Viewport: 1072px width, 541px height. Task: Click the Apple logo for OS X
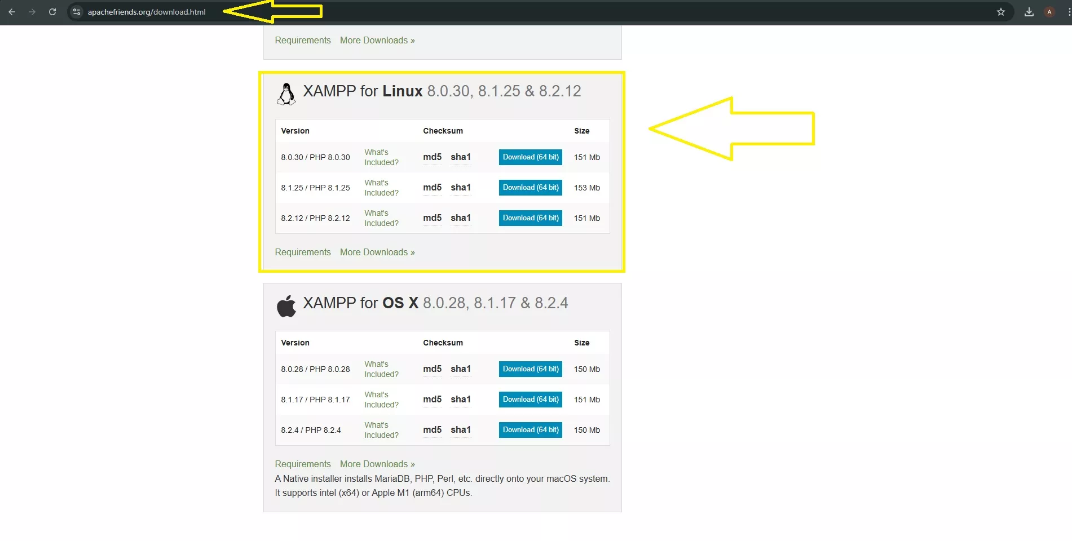tap(286, 306)
